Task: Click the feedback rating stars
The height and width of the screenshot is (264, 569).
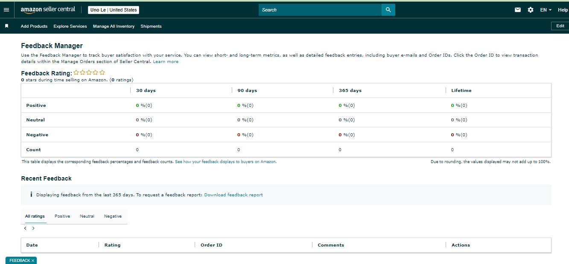Action: click(x=89, y=73)
